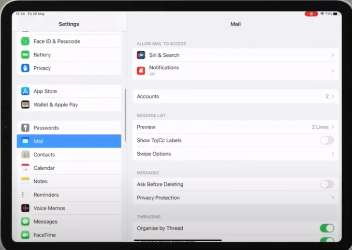Tap the Mail envelope icon in sidebar
The height and width of the screenshot is (250, 352).
[25, 141]
